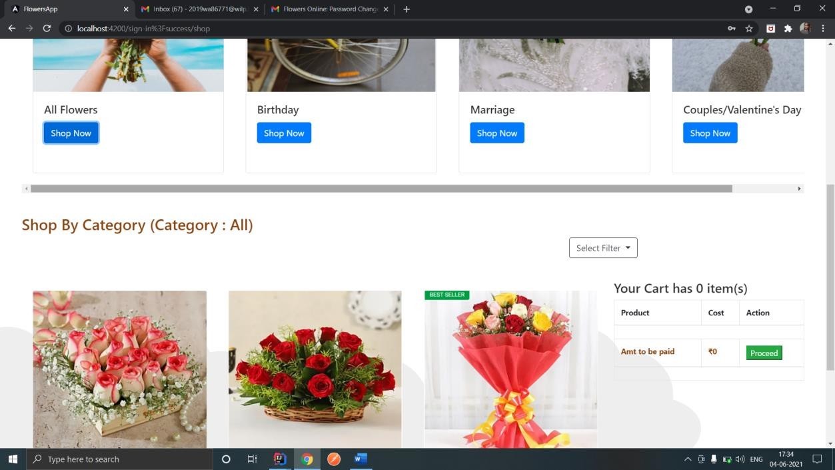Click the horizontal scrollbar below the categories

point(380,189)
